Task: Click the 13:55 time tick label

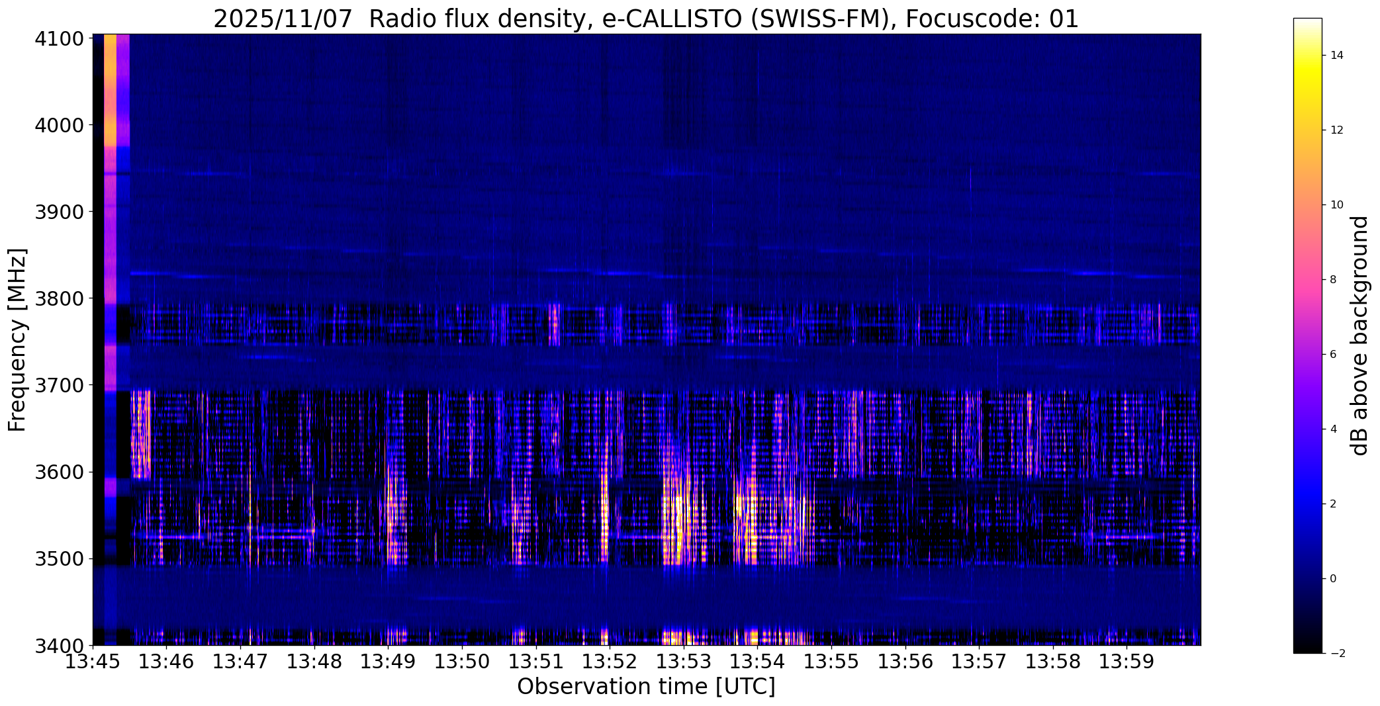Action: pos(831,662)
